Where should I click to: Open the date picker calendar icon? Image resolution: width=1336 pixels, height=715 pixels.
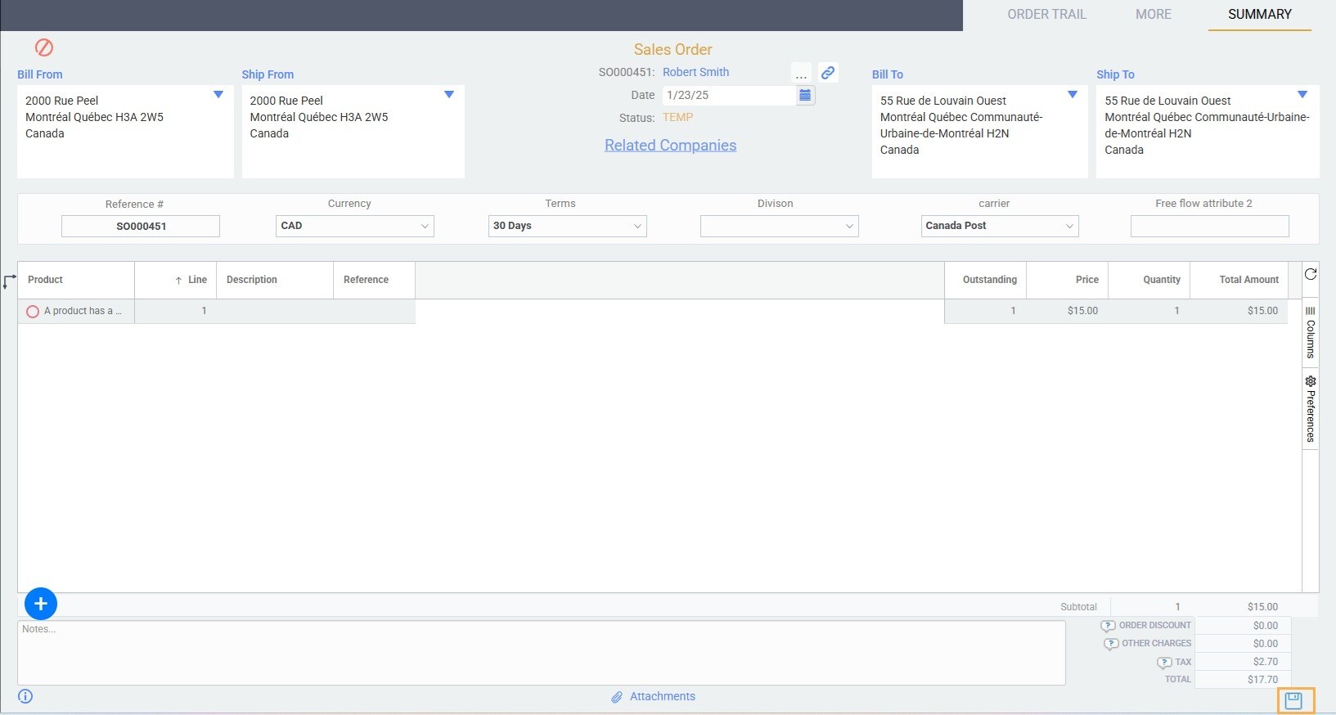click(805, 96)
